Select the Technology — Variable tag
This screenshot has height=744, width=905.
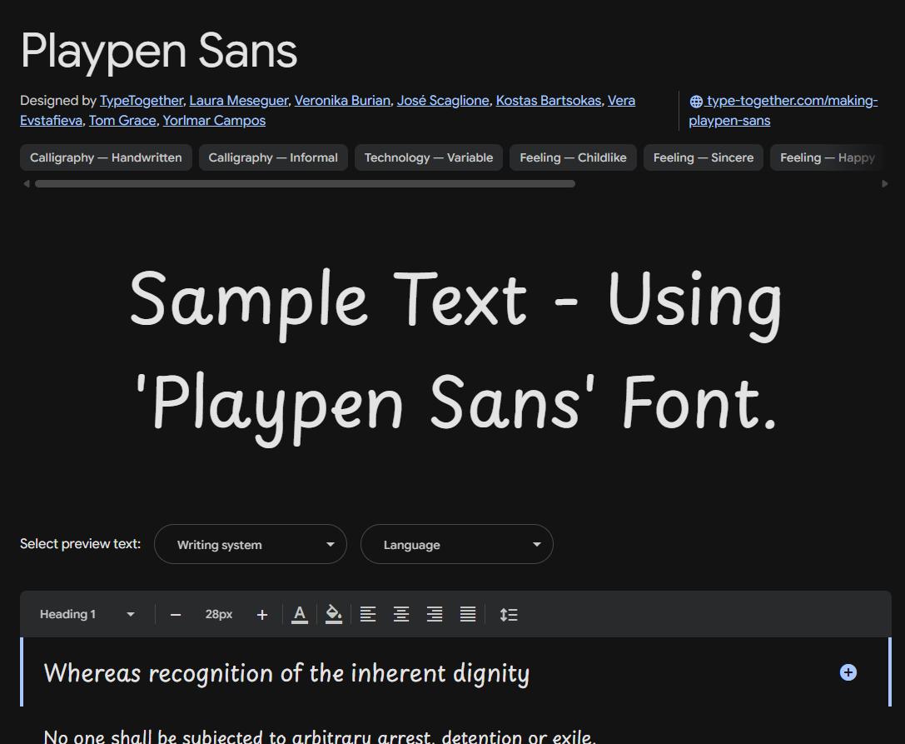[x=428, y=157]
